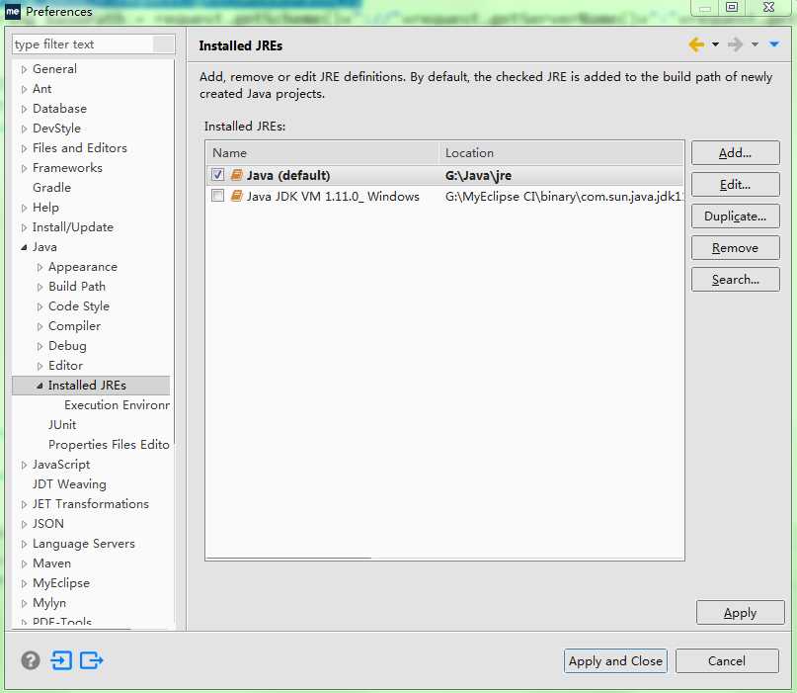
Task: Select JDT Weaving page
Action: pyautogui.click(x=70, y=483)
